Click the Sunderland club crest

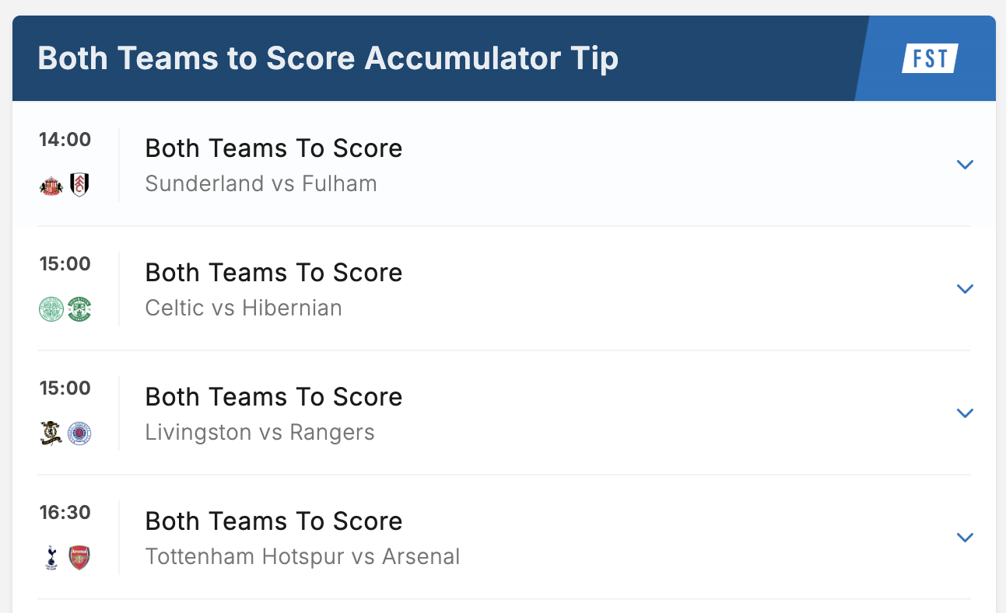[51, 185]
